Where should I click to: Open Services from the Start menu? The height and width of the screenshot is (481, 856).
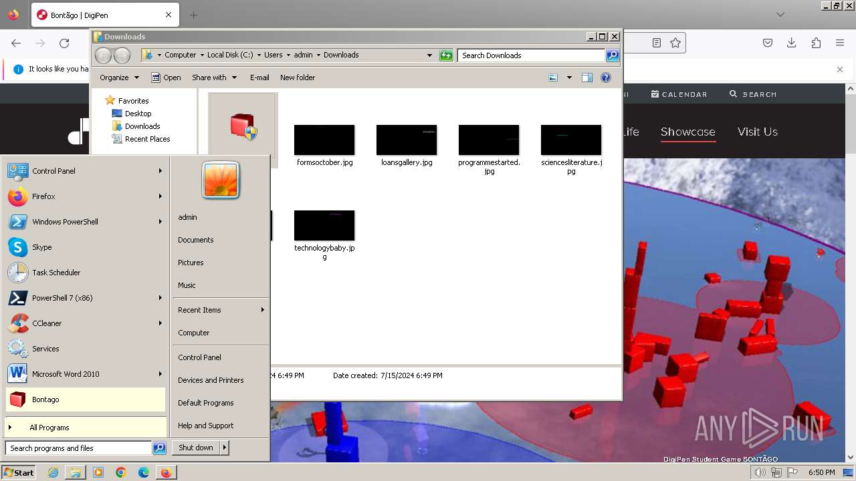86,349
